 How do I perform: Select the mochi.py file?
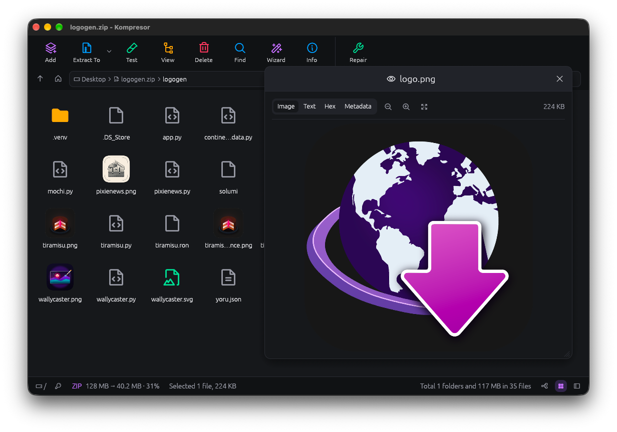60,176
